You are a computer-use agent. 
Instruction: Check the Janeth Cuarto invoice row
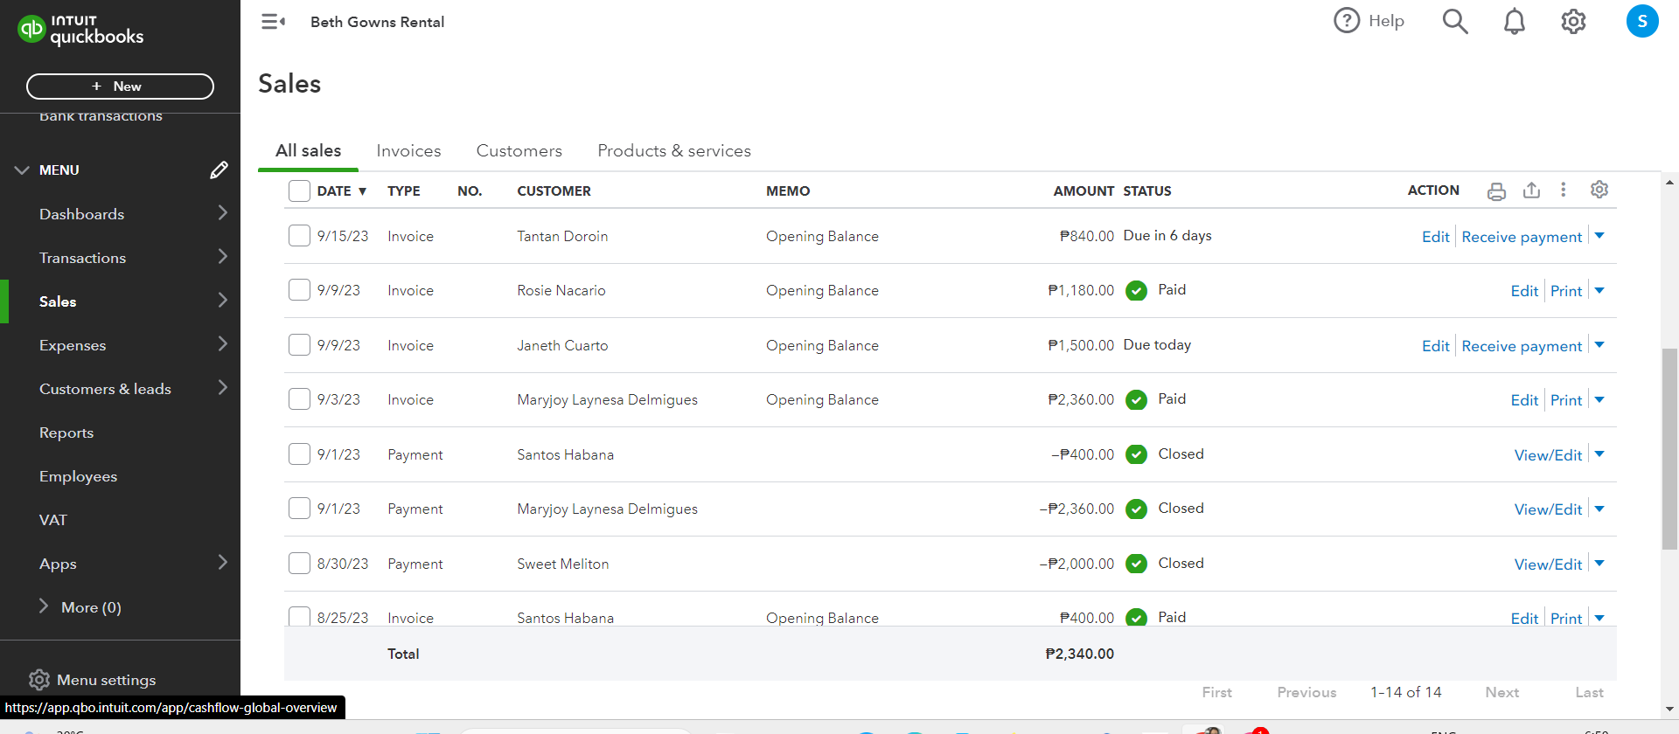tap(299, 344)
